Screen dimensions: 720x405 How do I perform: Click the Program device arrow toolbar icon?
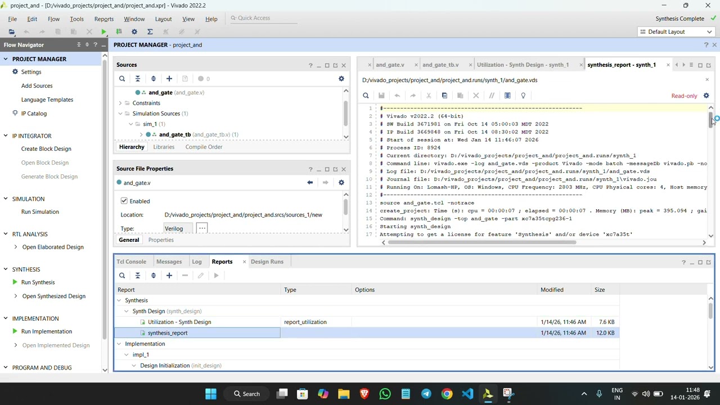119,31
